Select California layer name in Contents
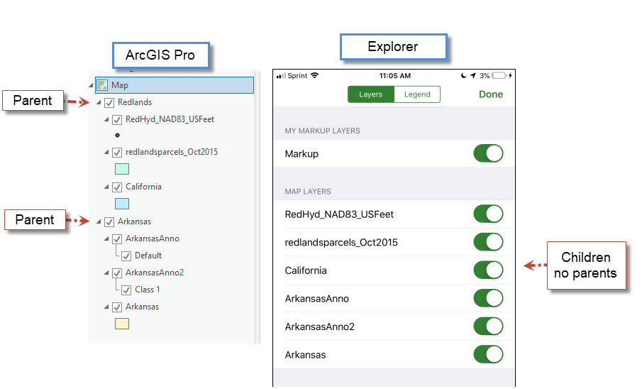Screen dimensions: 642x389 point(144,187)
